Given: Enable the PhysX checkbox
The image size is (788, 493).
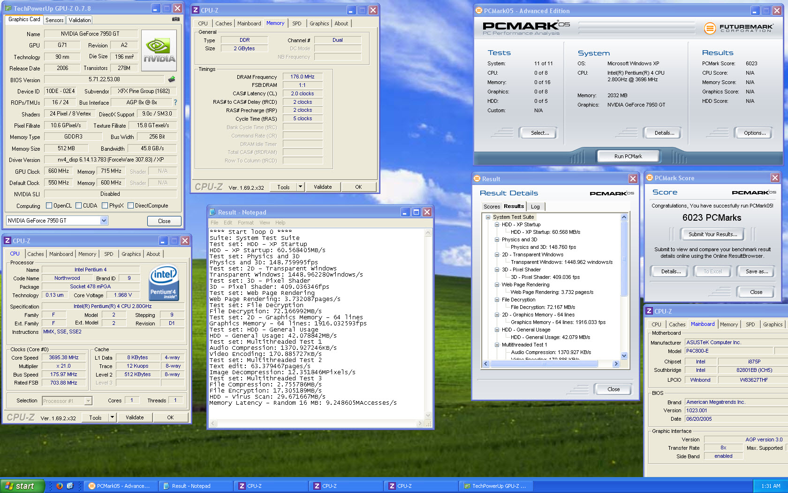Looking at the screenshot, I should coord(105,206).
